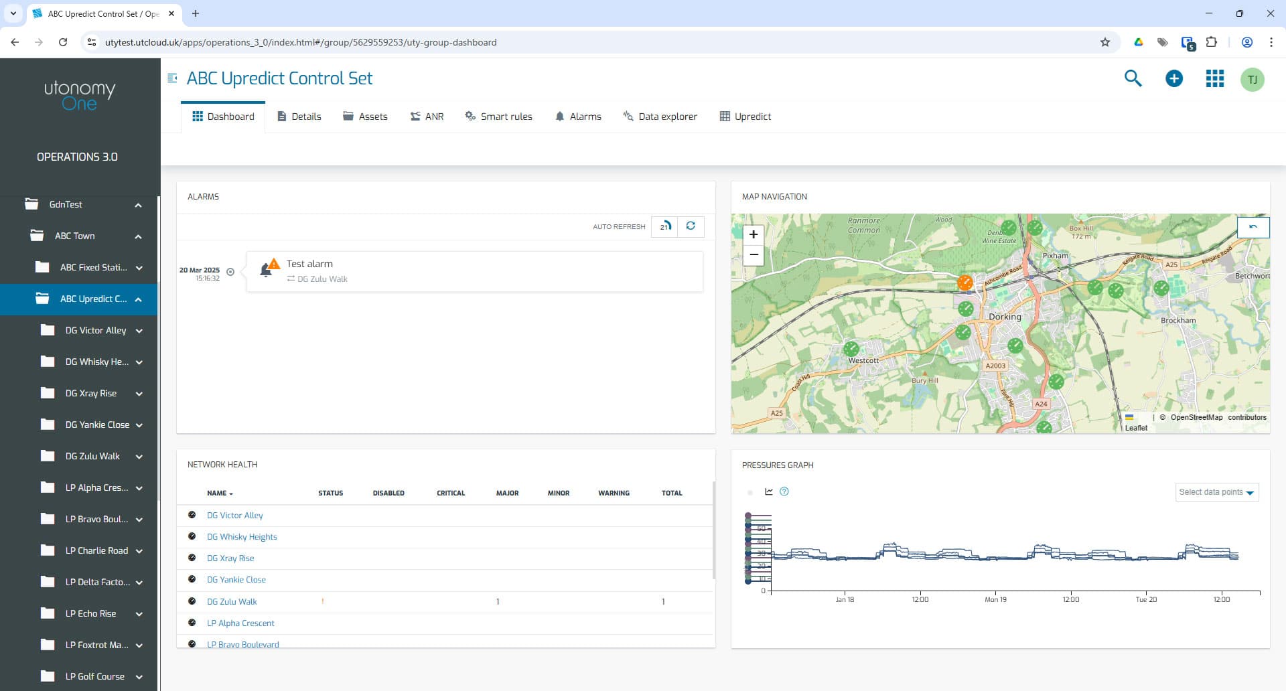Click the chart type icon in Pressures Graph
Viewport: 1286px width, 691px height.
[x=768, y=491]
